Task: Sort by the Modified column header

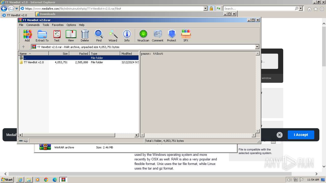Action: [129, 53]
